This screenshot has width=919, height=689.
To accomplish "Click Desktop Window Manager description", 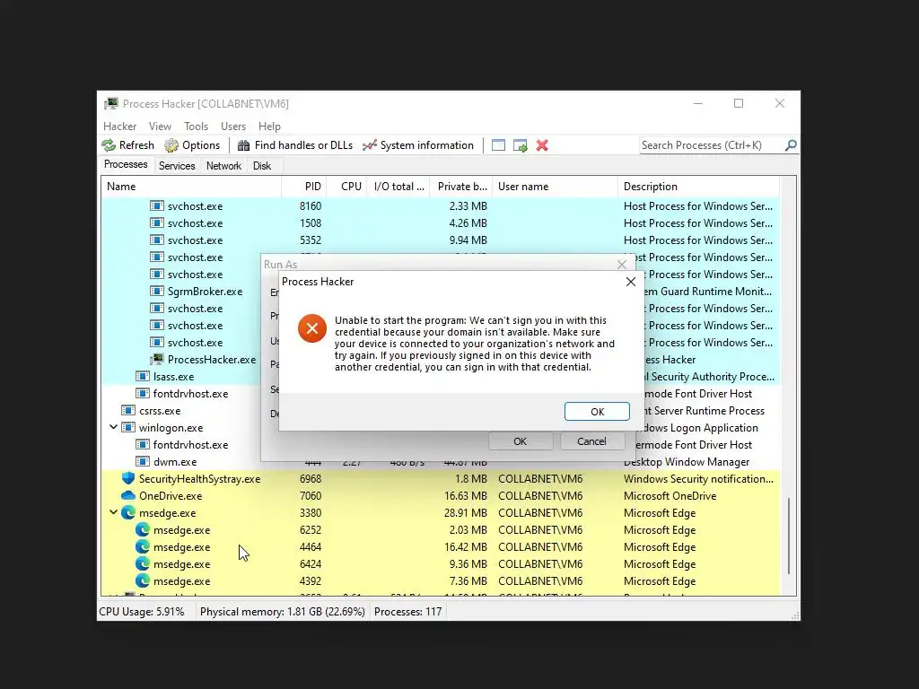I will 687,462.
